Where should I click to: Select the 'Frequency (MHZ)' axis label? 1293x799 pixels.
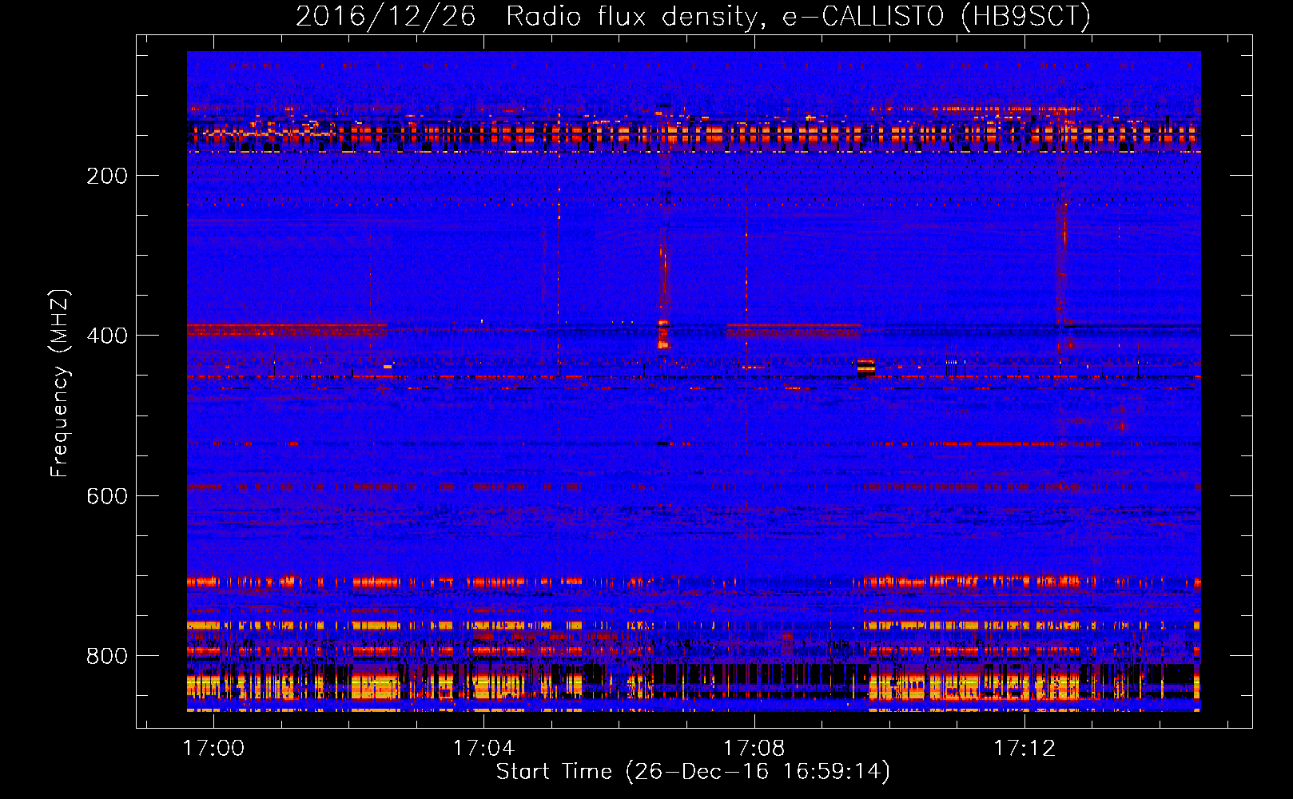click(x=60, y=384)
